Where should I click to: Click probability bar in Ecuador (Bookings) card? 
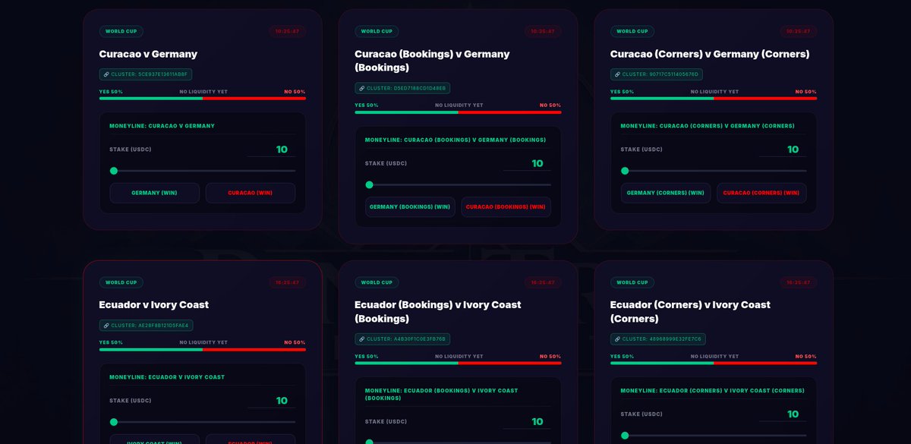pos(458,363)
